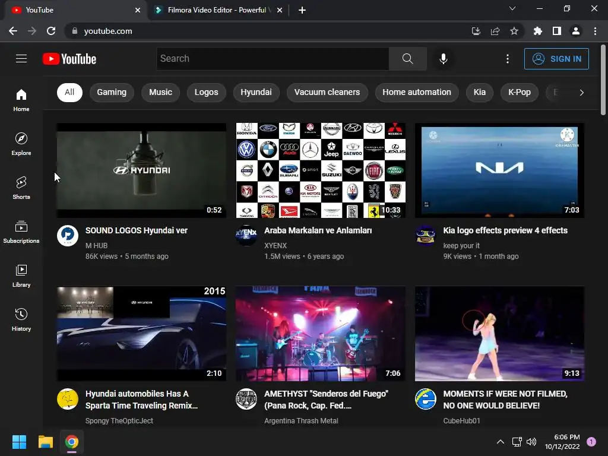This screenshot has height=456, width=608.
Task: Click into the YouTube search field
Action: pos(273,59)
